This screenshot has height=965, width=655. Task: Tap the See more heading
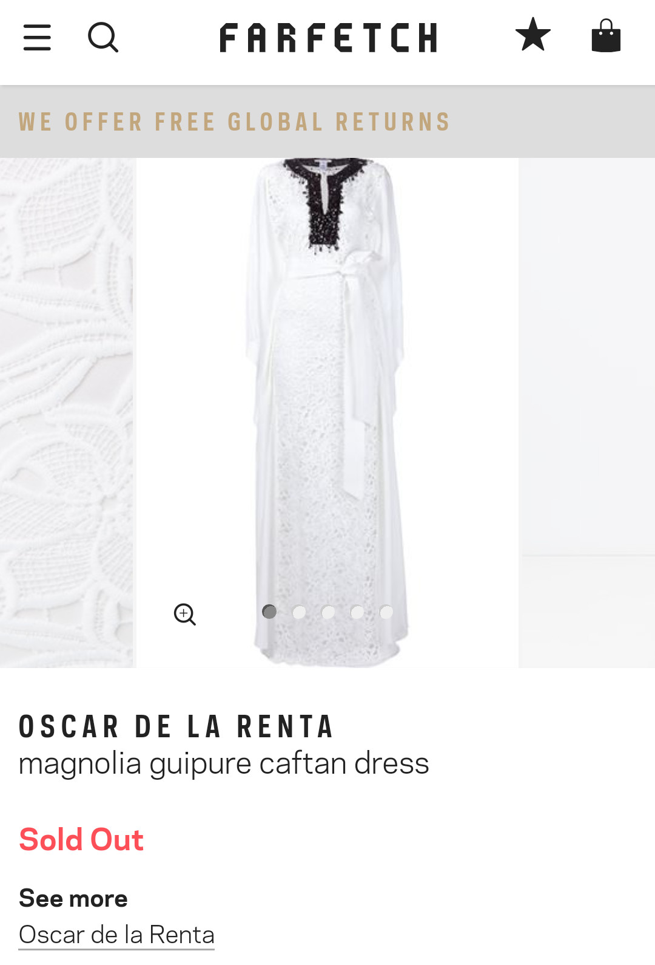(x=73, y=898)
